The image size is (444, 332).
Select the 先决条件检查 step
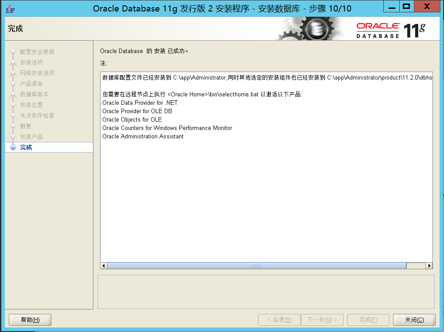coord(37,115)
